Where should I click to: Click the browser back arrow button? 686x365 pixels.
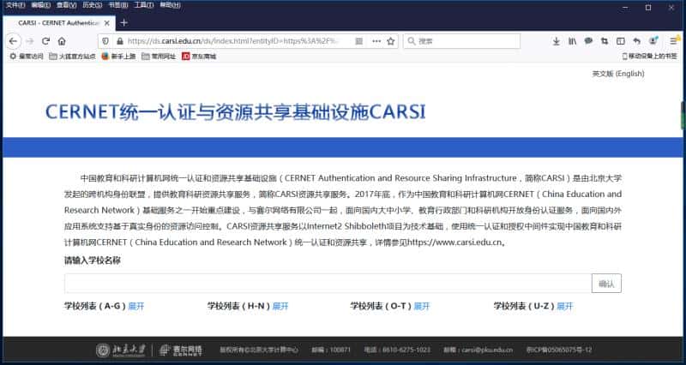pyautogui.click(x=12, y=41)
